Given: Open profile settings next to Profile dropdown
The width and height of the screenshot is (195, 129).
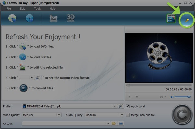Looking at the screenshot, I should click(x=121, y=106).
